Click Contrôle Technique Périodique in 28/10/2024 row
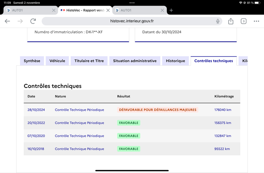This screenshot has width=264, height=173. [x=80, y=110]
